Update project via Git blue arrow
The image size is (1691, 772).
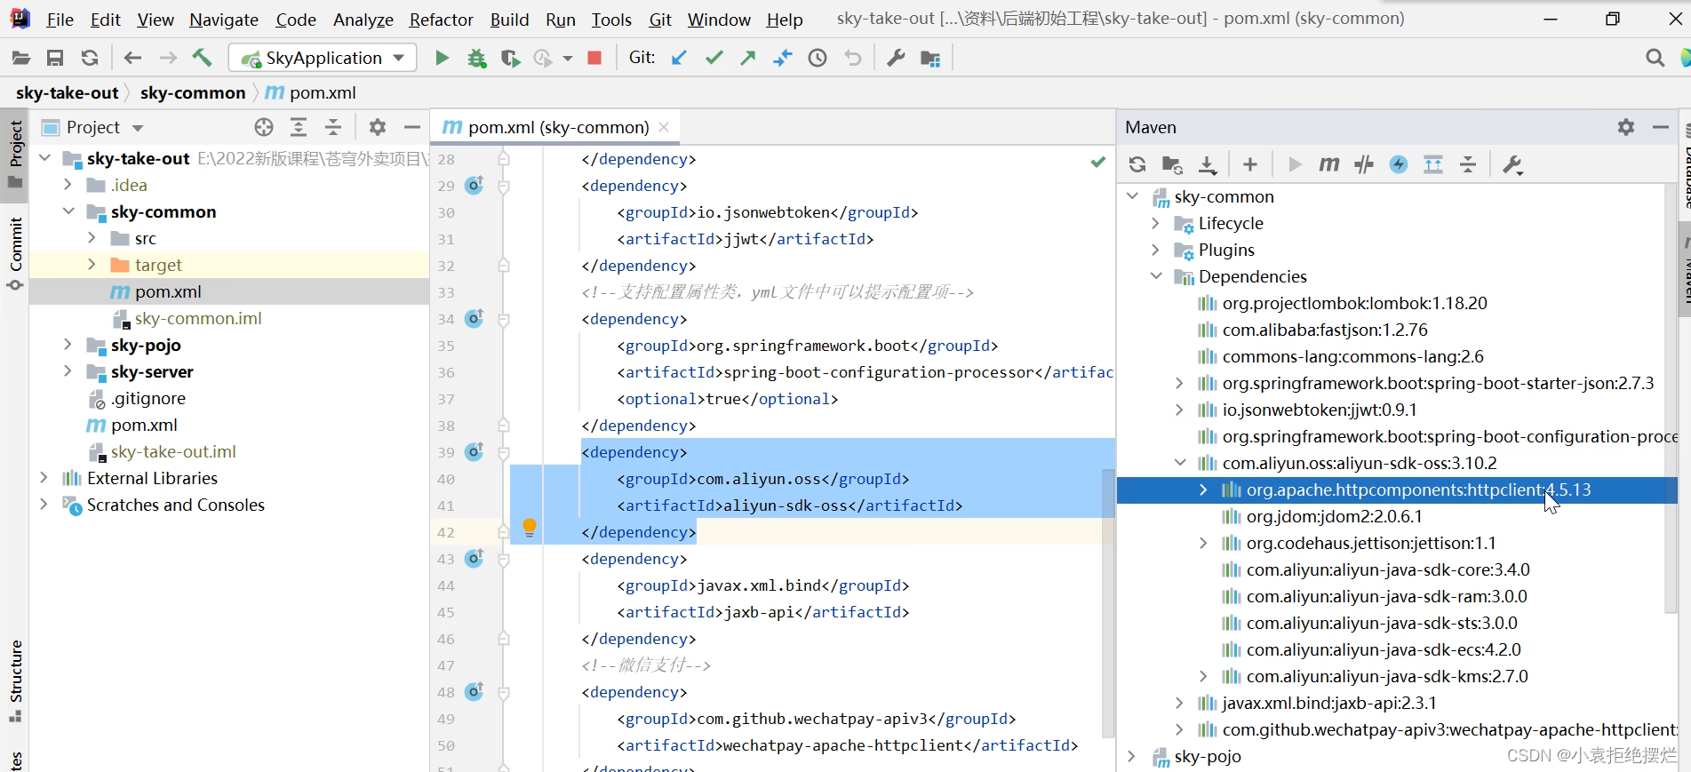(x=679, y=58)
